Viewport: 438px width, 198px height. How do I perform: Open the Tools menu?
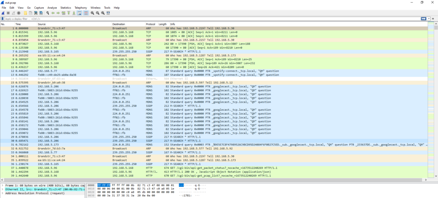pyautogui.click(x=107, y=8)
